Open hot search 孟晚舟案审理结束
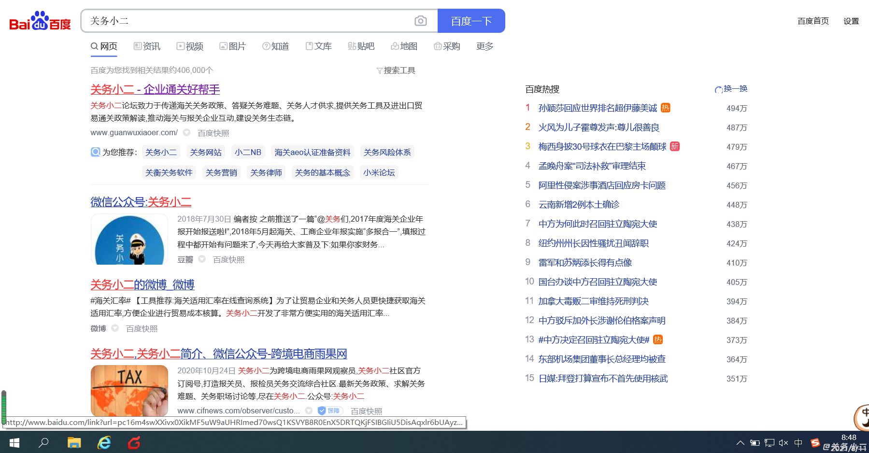The height and width of the screenshot is (453, 869). point(592,166)
